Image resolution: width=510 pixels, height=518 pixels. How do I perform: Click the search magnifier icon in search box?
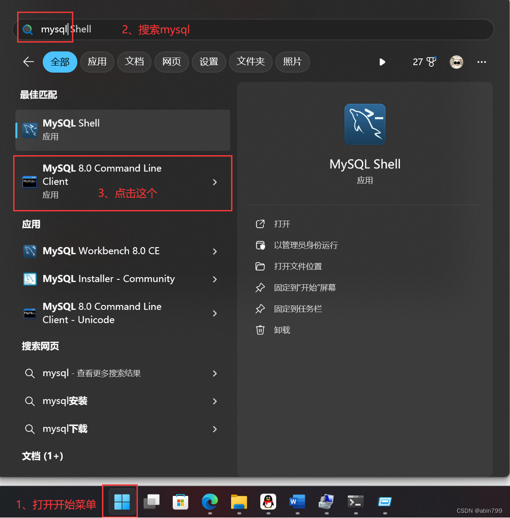coord(28,30)
